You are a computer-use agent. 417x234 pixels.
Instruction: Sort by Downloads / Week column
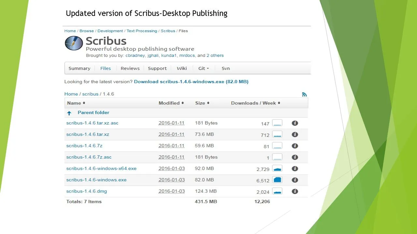point(255,103)
